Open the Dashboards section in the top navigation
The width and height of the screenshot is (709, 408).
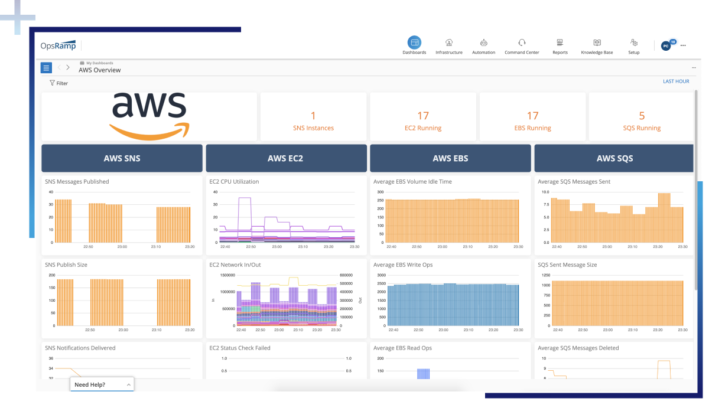[414, 45]
